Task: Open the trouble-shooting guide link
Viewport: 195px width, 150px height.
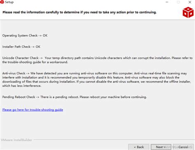Action: pyautogui.click(x=32, y=110)
